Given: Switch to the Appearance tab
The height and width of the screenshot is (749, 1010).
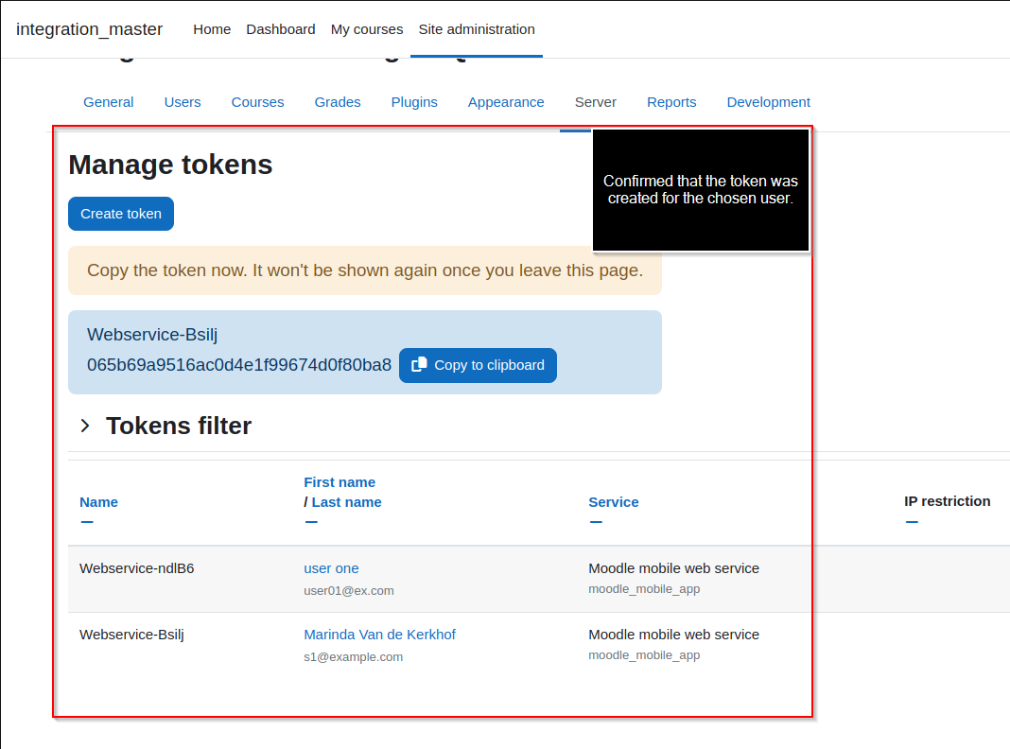Looking at the screenshot, I should click(506, 102).
